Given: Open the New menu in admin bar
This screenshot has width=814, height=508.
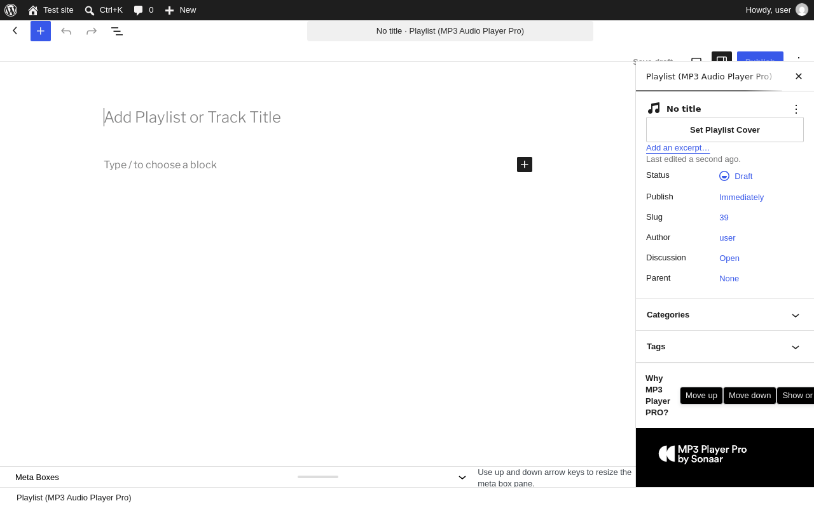Looking at the screenshot, I should pos(180,10).
